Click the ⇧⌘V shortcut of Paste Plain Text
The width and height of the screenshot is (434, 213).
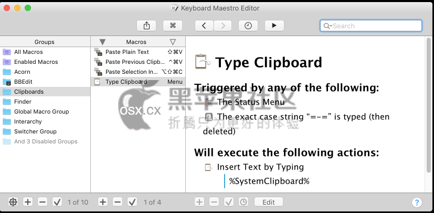click(175, 52)
